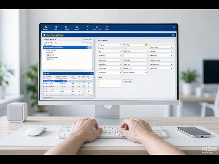Go to Category in the top toolbar
Screen dimensions: 219x164
tap(66, 28)
